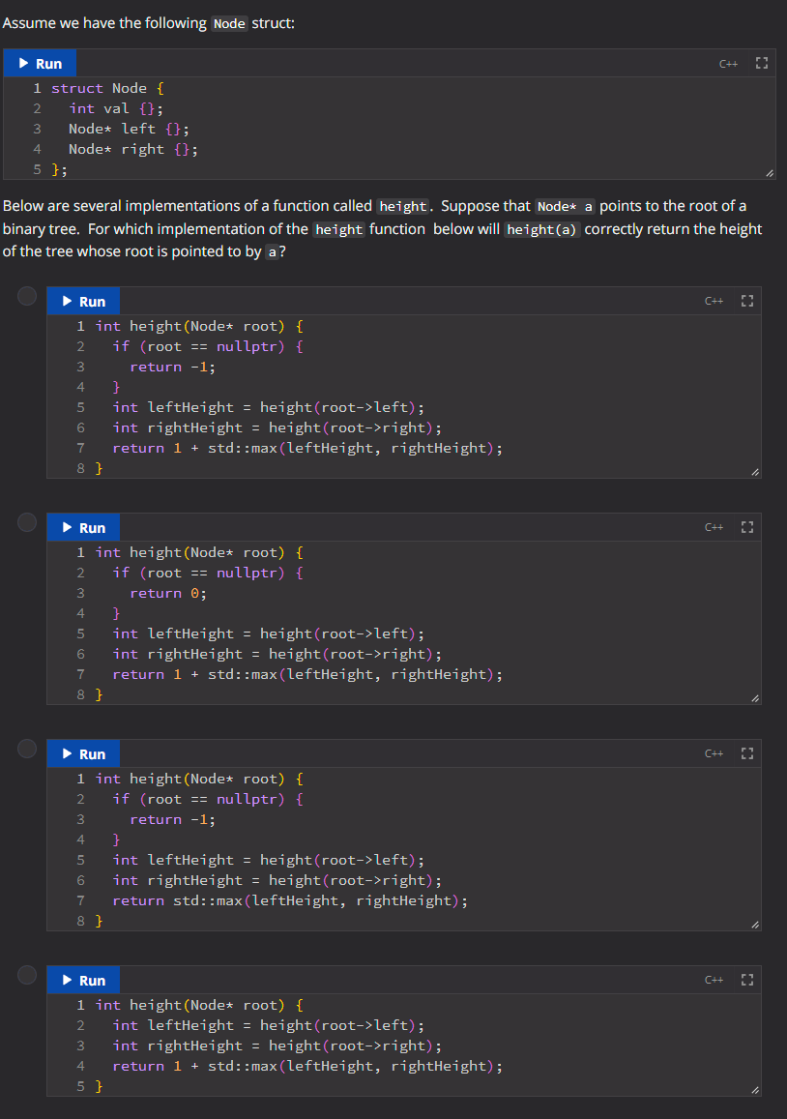Open fullscreen for third height code block
Screen dimensions: 787x1119
pyautogui.click(x=747, y=753)
